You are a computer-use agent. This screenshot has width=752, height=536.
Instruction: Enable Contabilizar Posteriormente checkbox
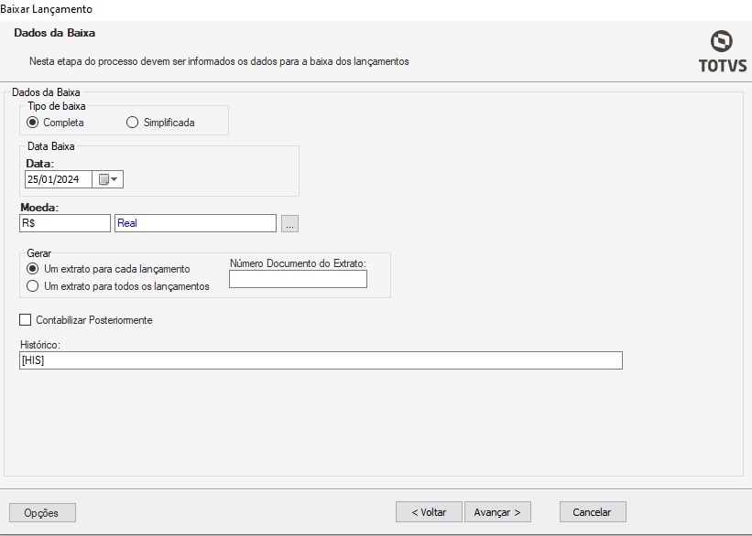pyautogui.click(x=26, y=320)
